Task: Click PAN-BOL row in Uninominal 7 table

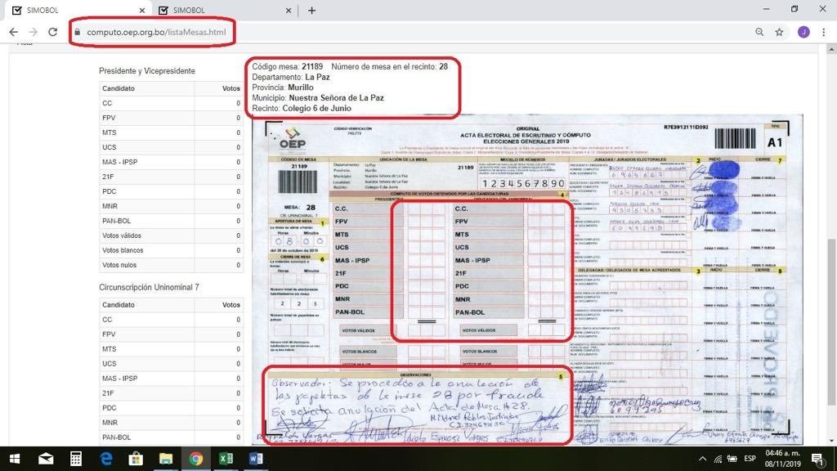Action: pyautogui.click(x=172, y=437)
